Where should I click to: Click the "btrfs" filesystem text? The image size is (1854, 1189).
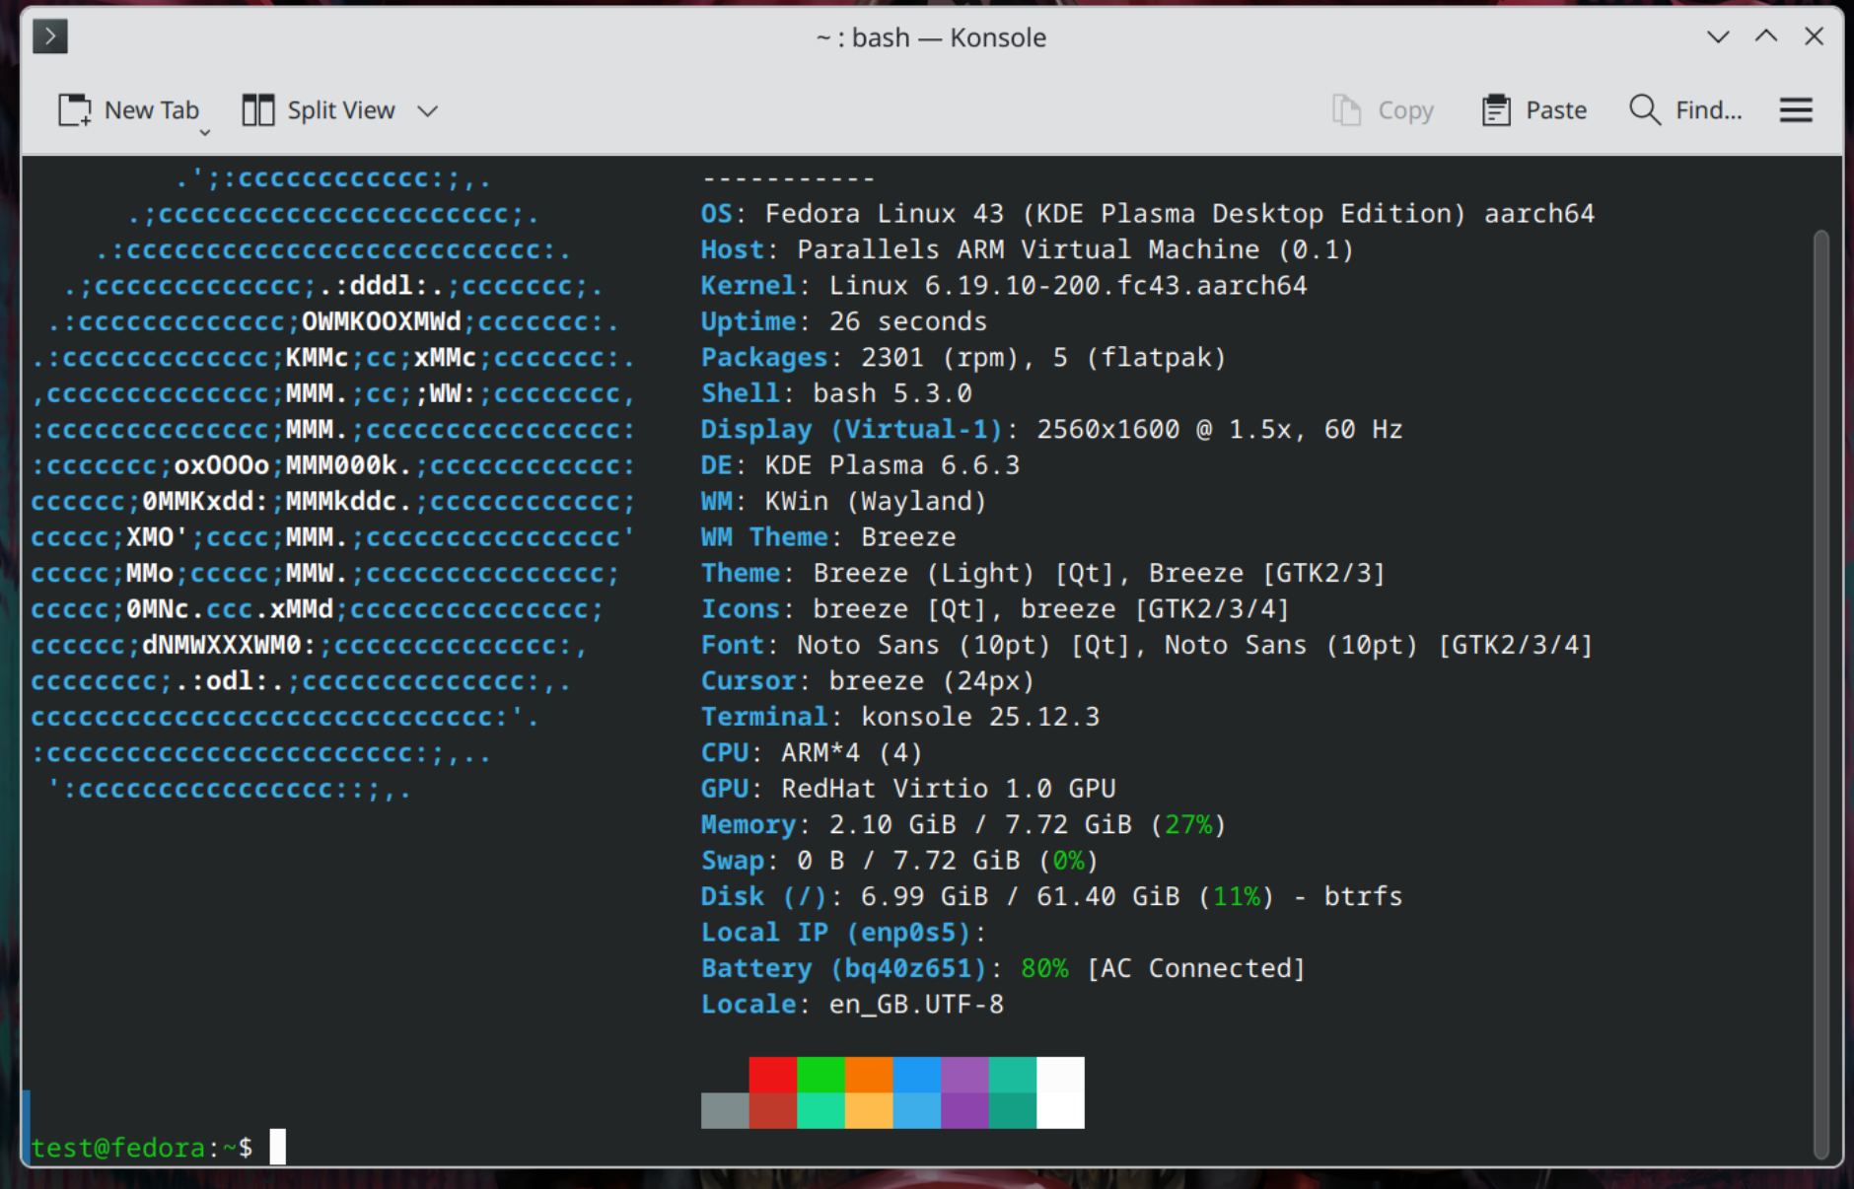[1363, 897]
